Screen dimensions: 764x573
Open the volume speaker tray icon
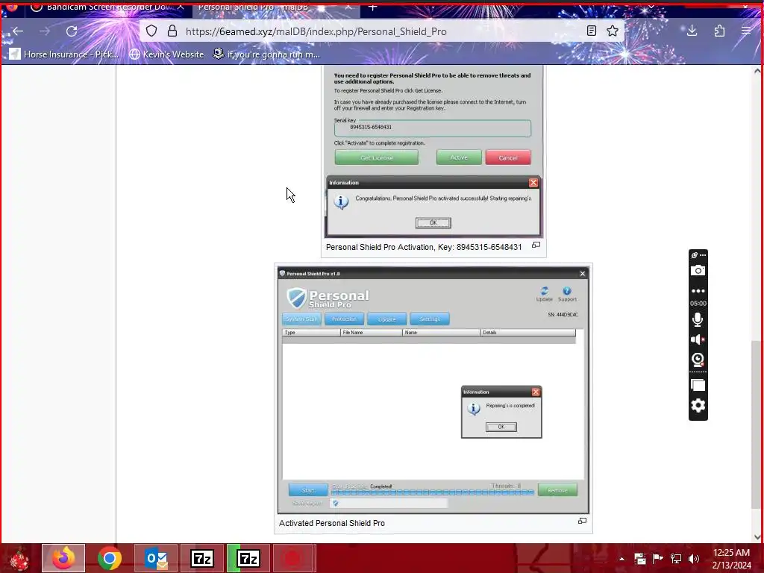694,558
